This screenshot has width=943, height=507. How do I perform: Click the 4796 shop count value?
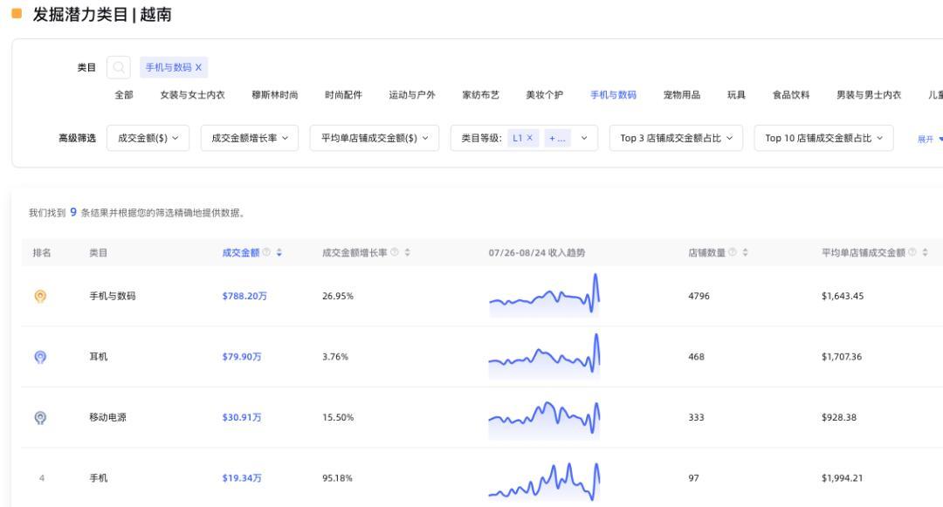[x=699, y=296]
